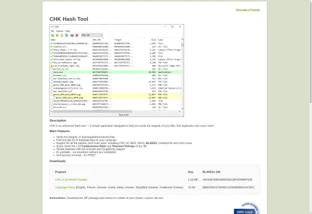
Task: Open the Options menu in CHK window
Action: 59,31
